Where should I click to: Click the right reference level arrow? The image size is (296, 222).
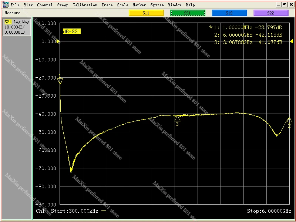click(292, 41)
